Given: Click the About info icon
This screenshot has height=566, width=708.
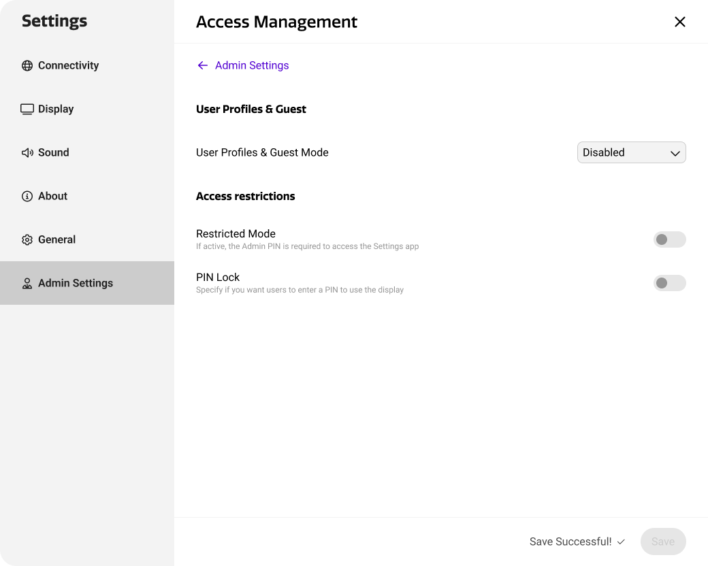Looking at the screenshot, I should coord(27,196).
